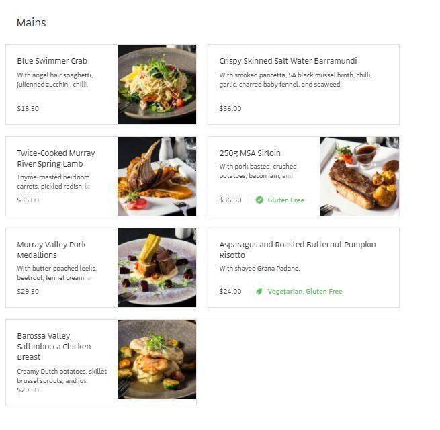The image size is (440, 430).
Task: Select Twice-Cooked Murray River Spring Lamb
Action: (x=56, y=159)
